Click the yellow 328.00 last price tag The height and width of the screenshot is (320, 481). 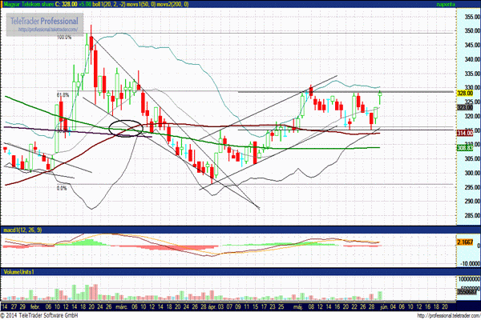tap(465, 94)
